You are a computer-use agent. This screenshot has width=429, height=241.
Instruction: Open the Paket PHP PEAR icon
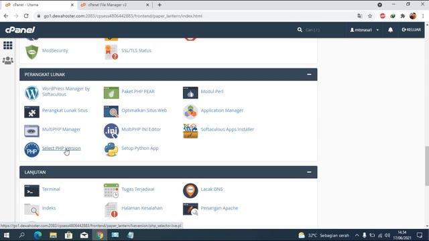[x=111, y=92]
